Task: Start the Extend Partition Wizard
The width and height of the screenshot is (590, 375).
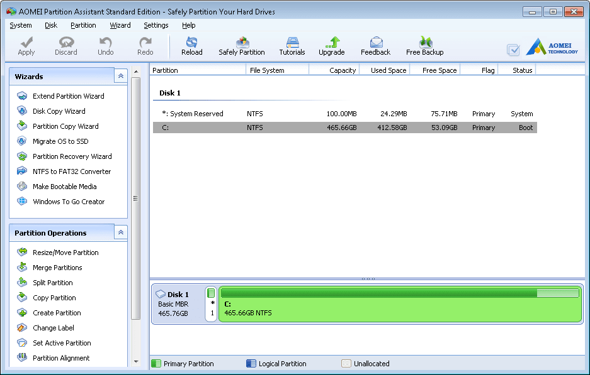Action: pyautogui.click(x=68, y=96)
